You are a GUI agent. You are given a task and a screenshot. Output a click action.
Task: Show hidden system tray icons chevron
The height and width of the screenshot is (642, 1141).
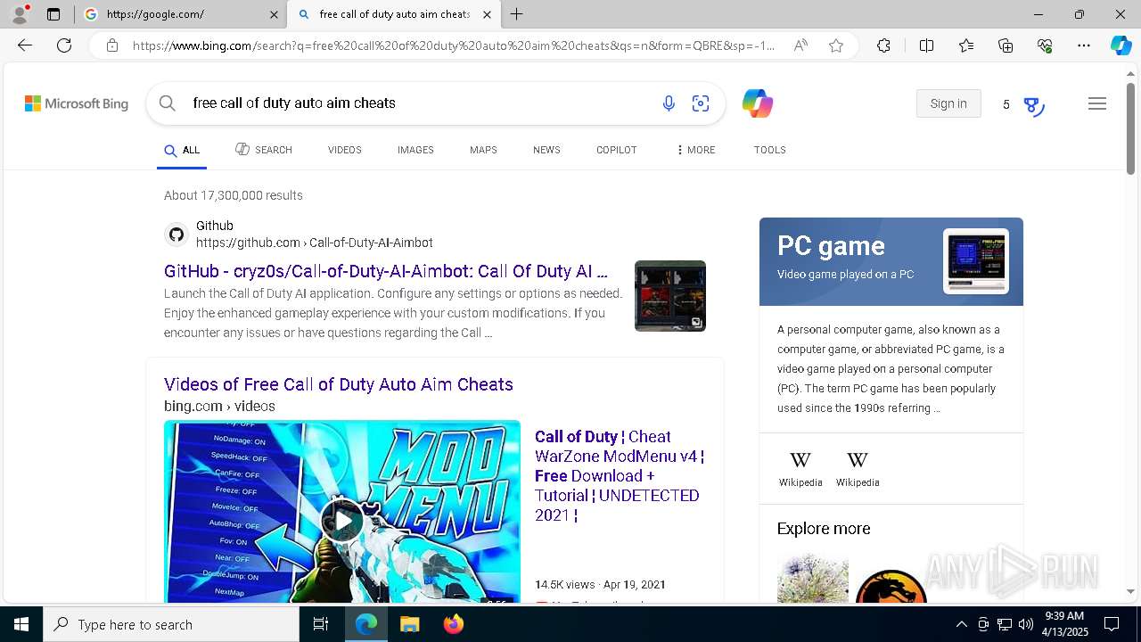tap(961, 624)
